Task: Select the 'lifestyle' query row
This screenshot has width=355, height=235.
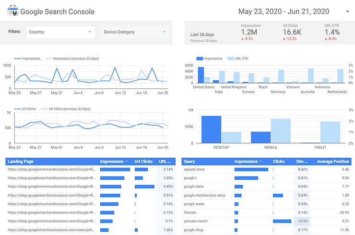Action: point(266,212)
